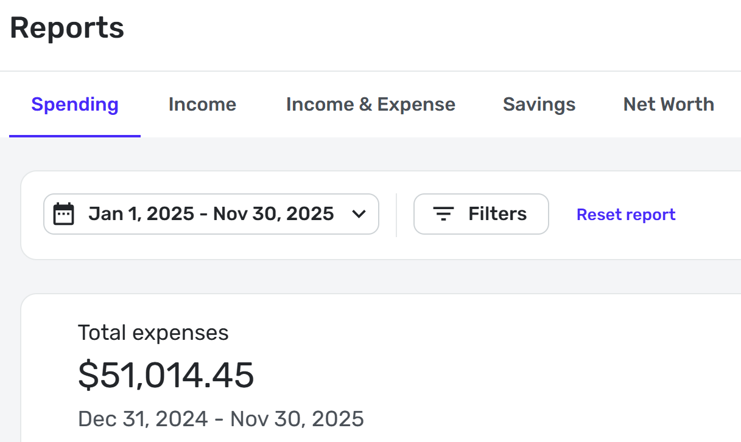741x442 pixels.
Task: Click the Reset report link
Action: tap(626, 215)
